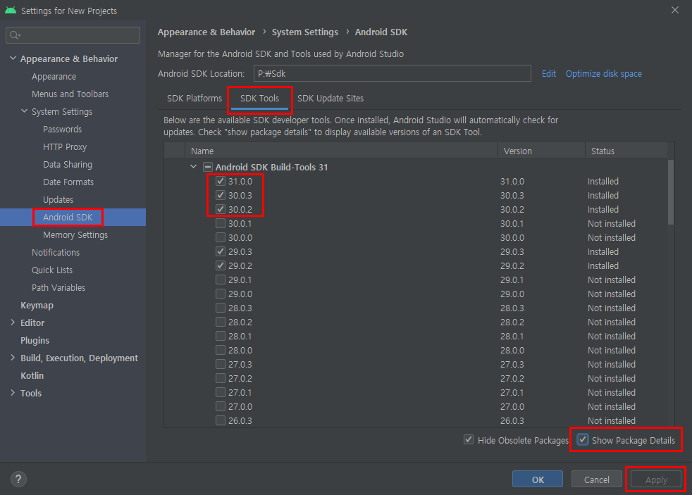Uncheck the 31.0.0 build tools version

pos(221,181)
